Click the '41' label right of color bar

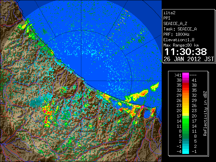[x=194, y=80]
